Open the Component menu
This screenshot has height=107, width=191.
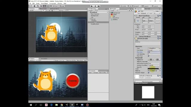(53, 4)
